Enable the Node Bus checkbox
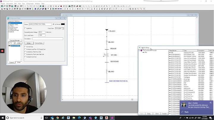This screenshot has width=214, height=120. coord(25,28)
